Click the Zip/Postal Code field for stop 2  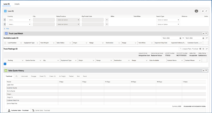tap(93, 24)
